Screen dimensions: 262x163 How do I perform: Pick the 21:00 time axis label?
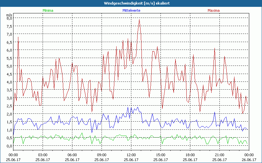pyautogui.click(x=220, y=155)
